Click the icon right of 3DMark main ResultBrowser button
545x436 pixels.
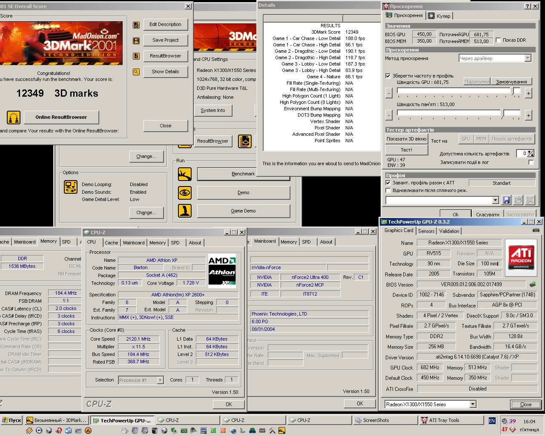click(x=245, y=141)
